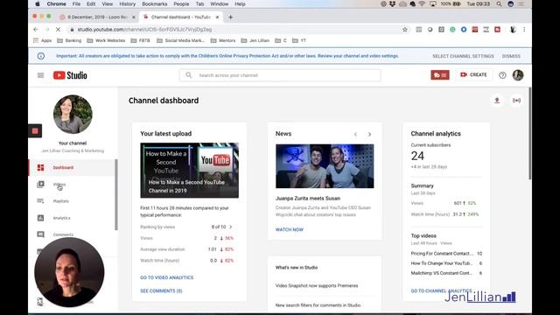Open 'Video Snapshot now supports Premieres' item
560x315 pixels.
317,286
